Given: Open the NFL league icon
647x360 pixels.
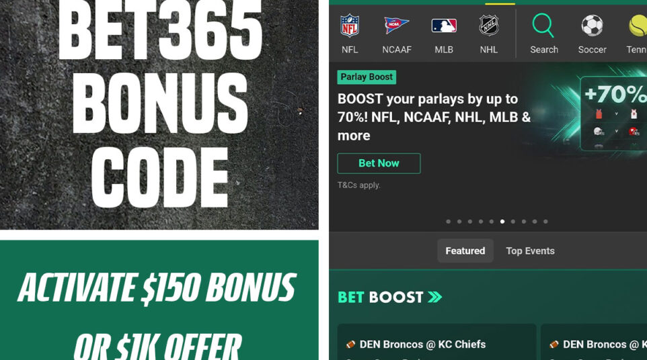Looking at the screenshot, I should tap(350, 26).
